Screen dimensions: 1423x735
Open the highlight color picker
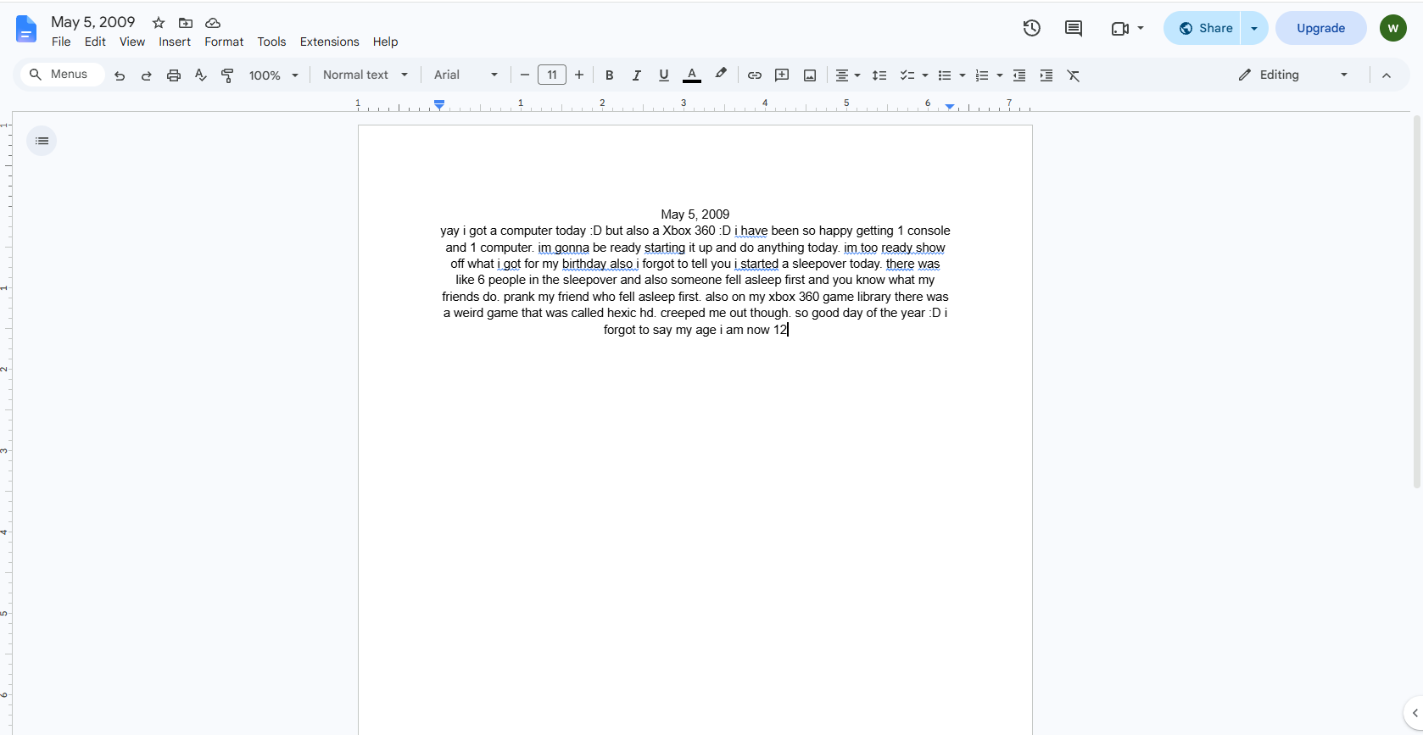coord(721,75)
